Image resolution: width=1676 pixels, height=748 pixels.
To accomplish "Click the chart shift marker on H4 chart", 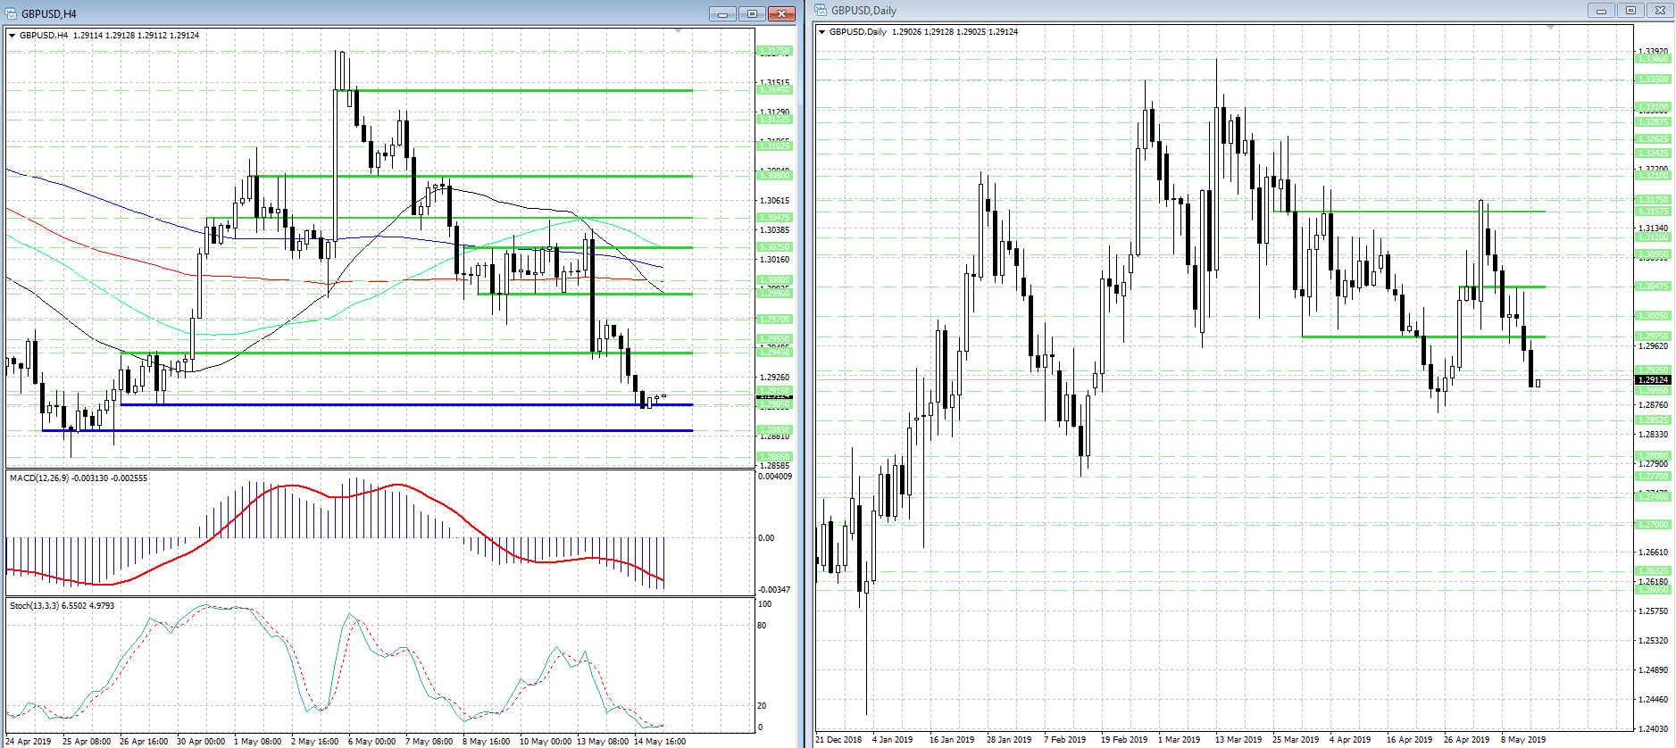I will [679, 31].
